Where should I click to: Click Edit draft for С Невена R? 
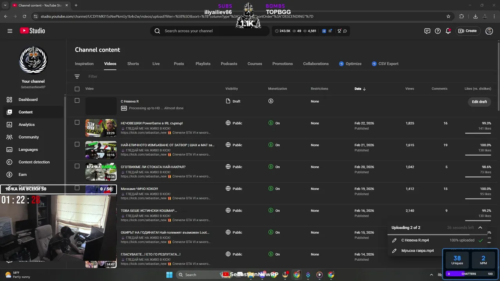tap(479, 101)
